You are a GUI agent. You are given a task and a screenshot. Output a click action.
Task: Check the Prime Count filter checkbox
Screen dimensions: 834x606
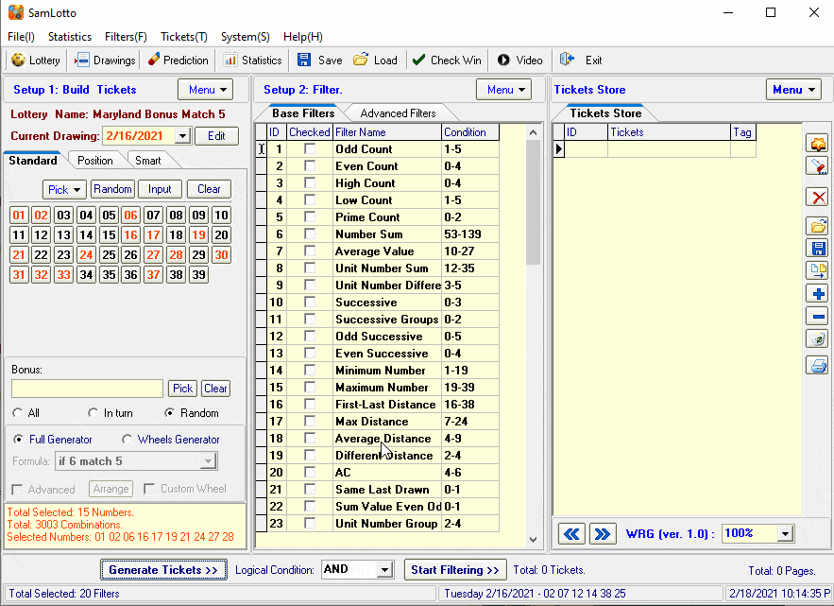click(x=310, y=217)
